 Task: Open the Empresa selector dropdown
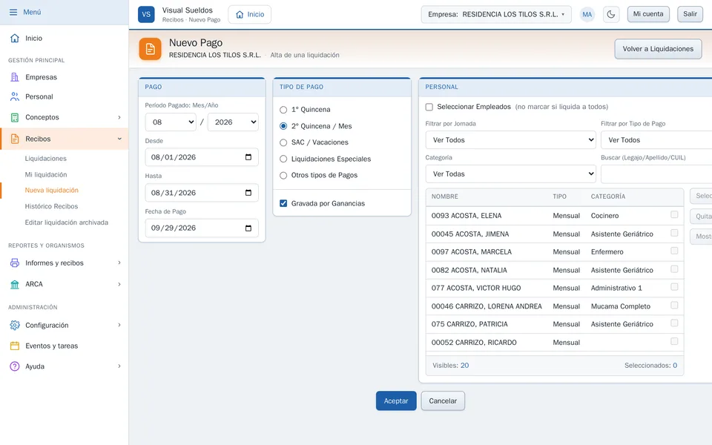(496, 15)
